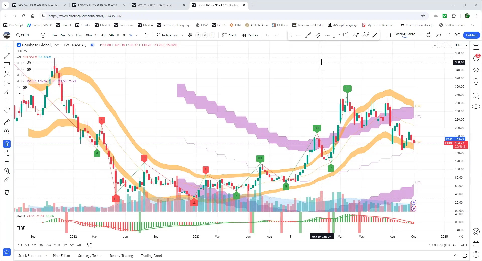Select the trend line drawing tool
Screen dimensions: 482x261
[7, 56]
